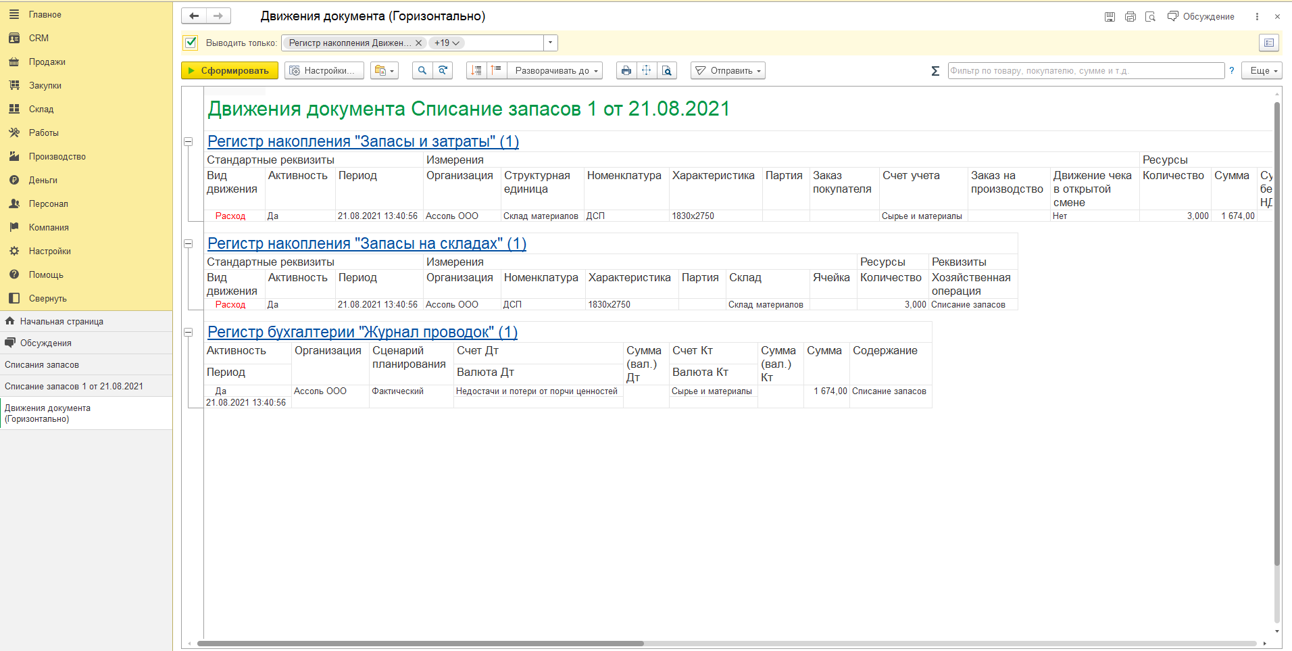Click the question mark help link

1232,70
